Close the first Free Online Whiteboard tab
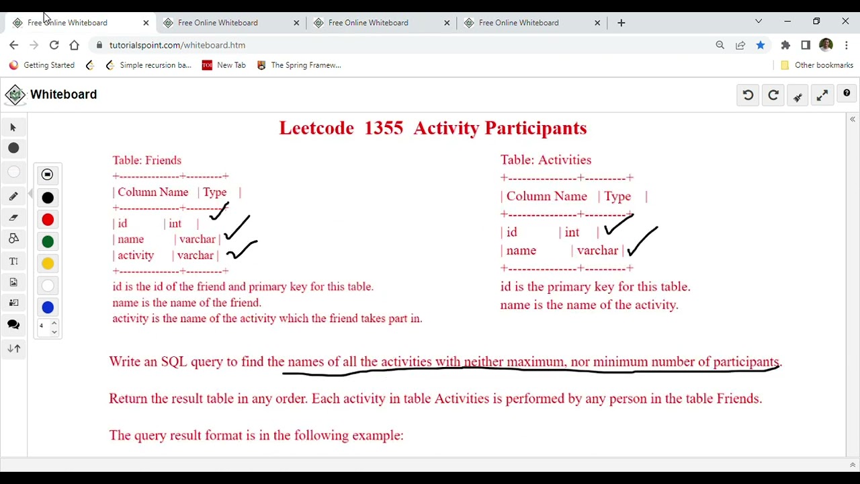Screen dimensions: 860x484 [146, 23]
